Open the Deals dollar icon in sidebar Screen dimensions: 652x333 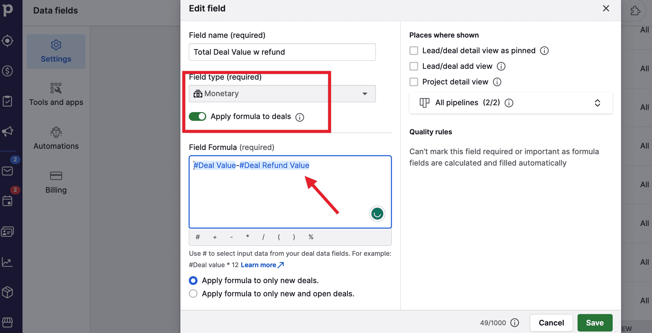tap(8, 71)
